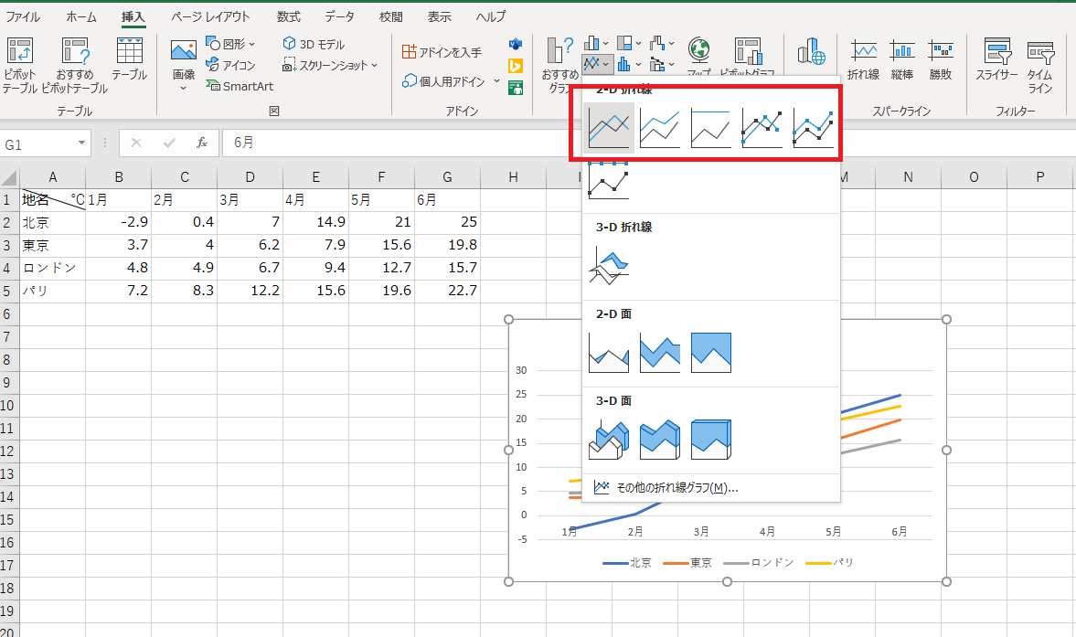Click the formula bar enter checkmark
The height and width of the screenshot is (637, 1076).
(x=169, y=143)
